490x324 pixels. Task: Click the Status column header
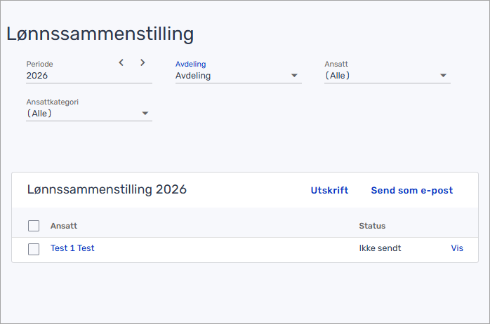click(372, 226)
